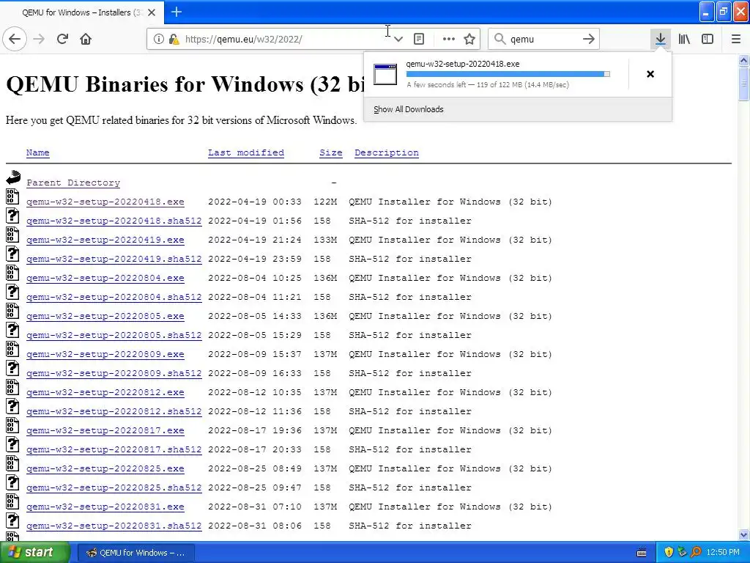Download qemu-w32-setup-20220809.exe
Screen dimensions: 750x563
pos(105,354)
